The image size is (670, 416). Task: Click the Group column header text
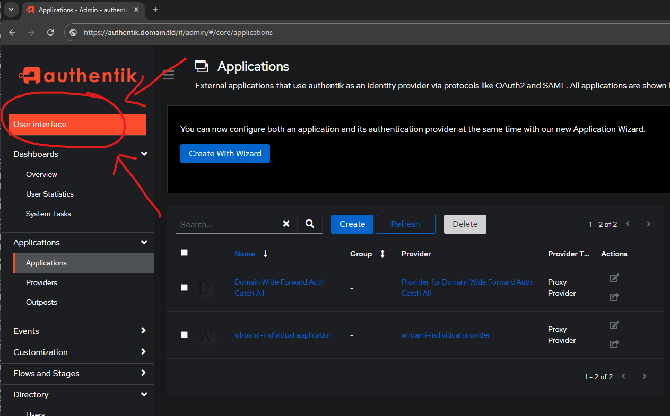pyautogui.click(x=361, y=254)
